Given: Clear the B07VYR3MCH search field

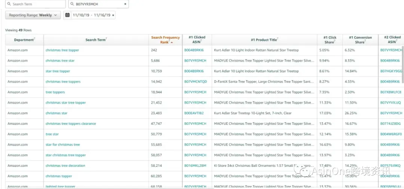Looking at the screenshot, I should (125, 4).
